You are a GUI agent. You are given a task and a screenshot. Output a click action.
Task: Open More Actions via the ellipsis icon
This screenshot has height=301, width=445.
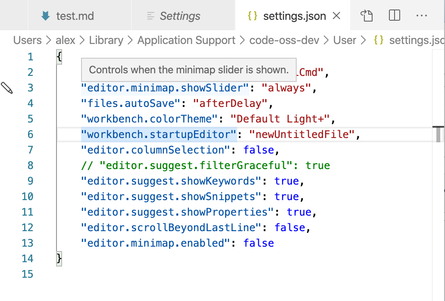421,15
